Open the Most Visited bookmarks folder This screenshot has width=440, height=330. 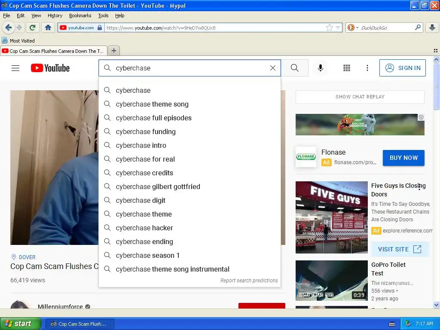coord(18,41)
